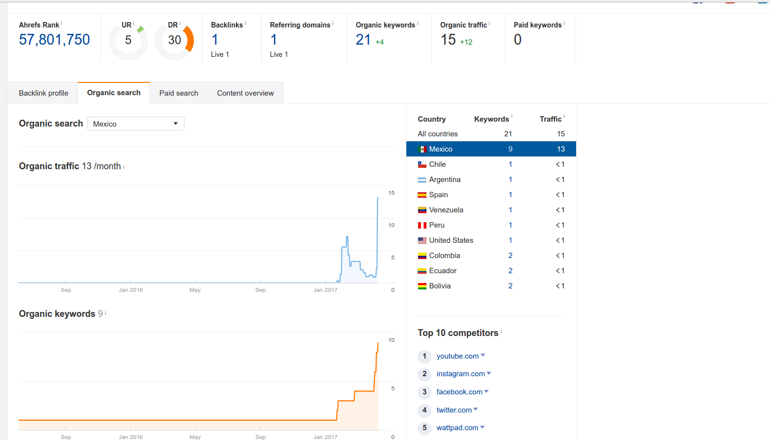Switch to the Paid search tab
This screenshot has width=770, height=440.
click(179, 93)
